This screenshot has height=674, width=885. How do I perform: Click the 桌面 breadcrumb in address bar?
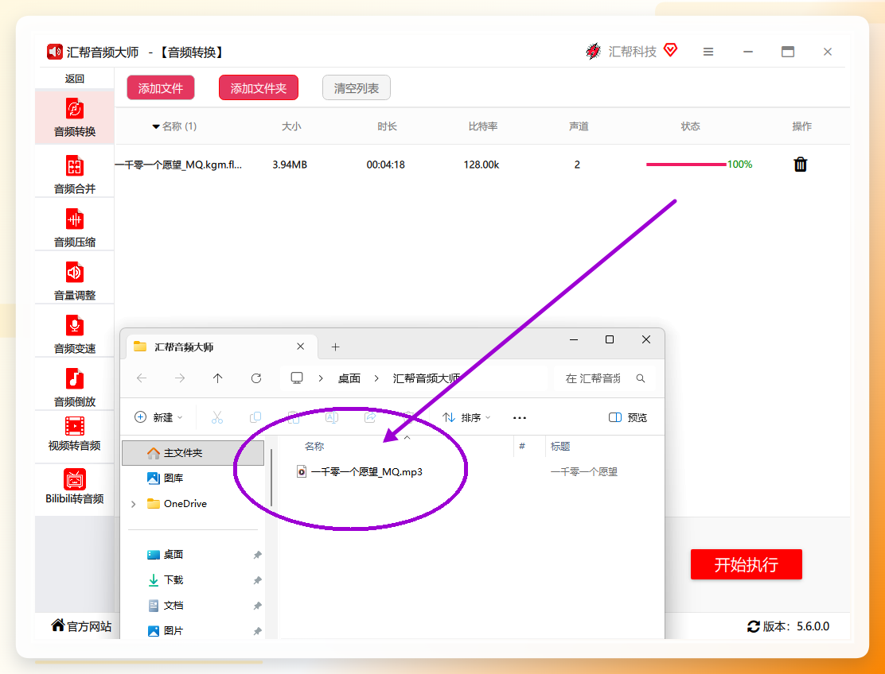tap(349, 378)
